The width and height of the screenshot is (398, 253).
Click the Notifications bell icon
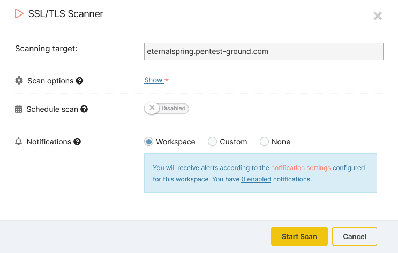[x=19, y=142]
